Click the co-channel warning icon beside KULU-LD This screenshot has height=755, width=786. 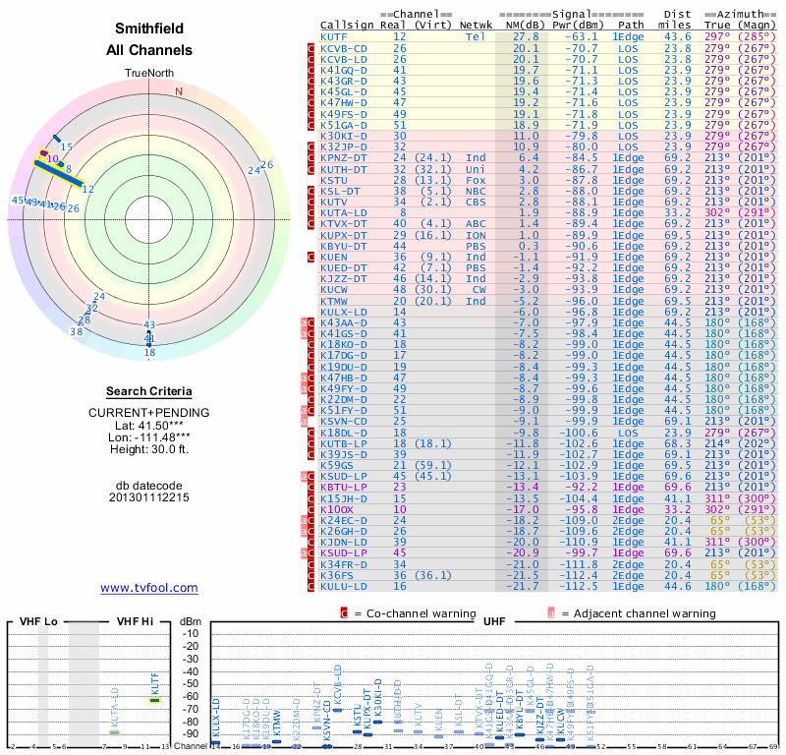point(310,587)
